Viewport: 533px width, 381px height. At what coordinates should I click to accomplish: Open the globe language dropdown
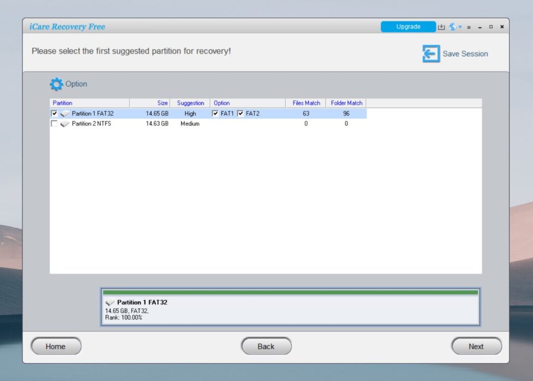(455, 27)
